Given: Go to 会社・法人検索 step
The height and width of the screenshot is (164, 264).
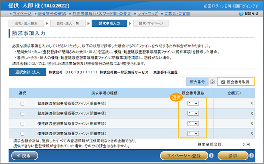Looking at the screenshot, I should pyautogui.click(x=26, y=23).
